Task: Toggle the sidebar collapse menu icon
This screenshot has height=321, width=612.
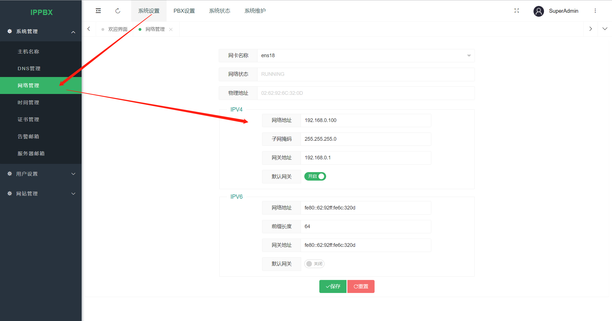Action: click(98, 11)
